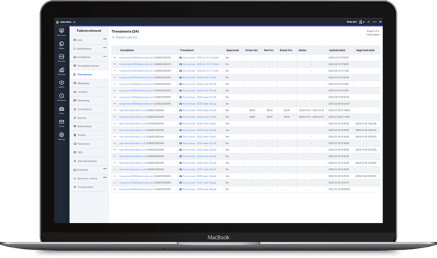Click the Gross hrs column header
This screenshot has width=437, height=258.
coord(252,50)
